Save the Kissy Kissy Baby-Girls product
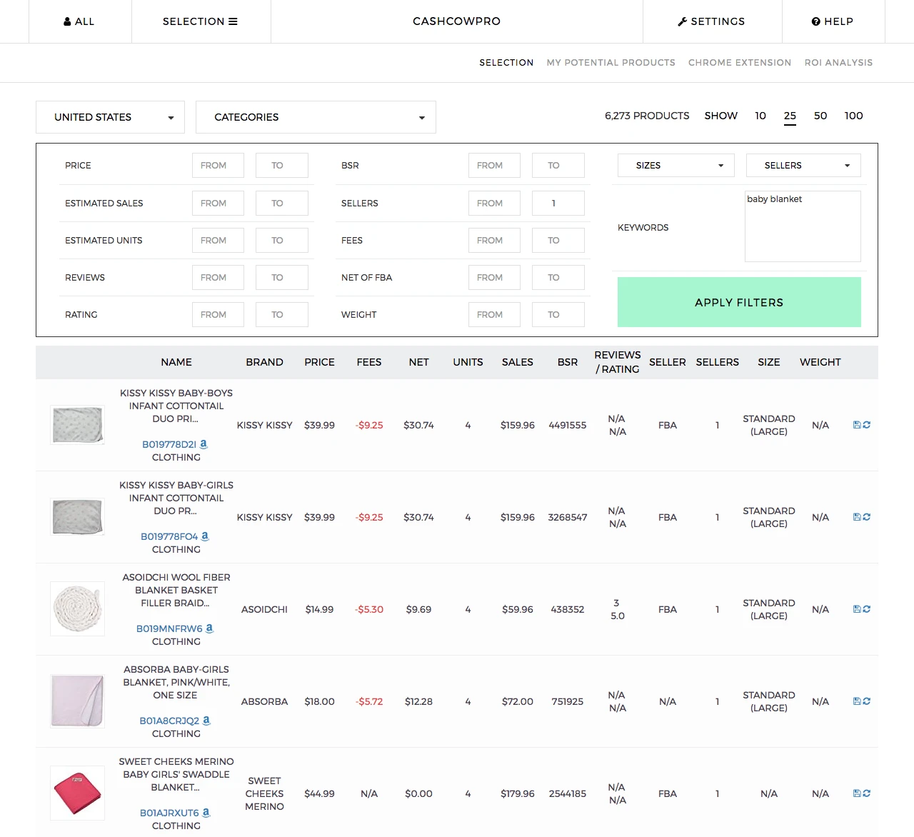914x837 pixels. tap(857, 517)
